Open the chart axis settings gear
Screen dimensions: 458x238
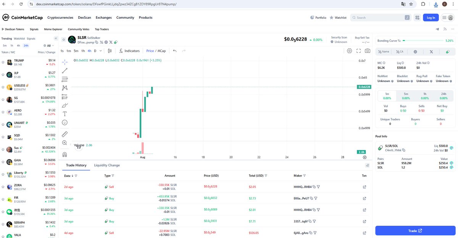tap(364, 157)
